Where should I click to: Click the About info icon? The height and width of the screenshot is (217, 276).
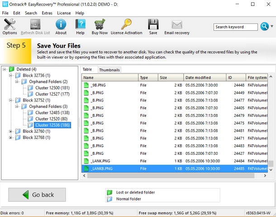click(61, 27)
